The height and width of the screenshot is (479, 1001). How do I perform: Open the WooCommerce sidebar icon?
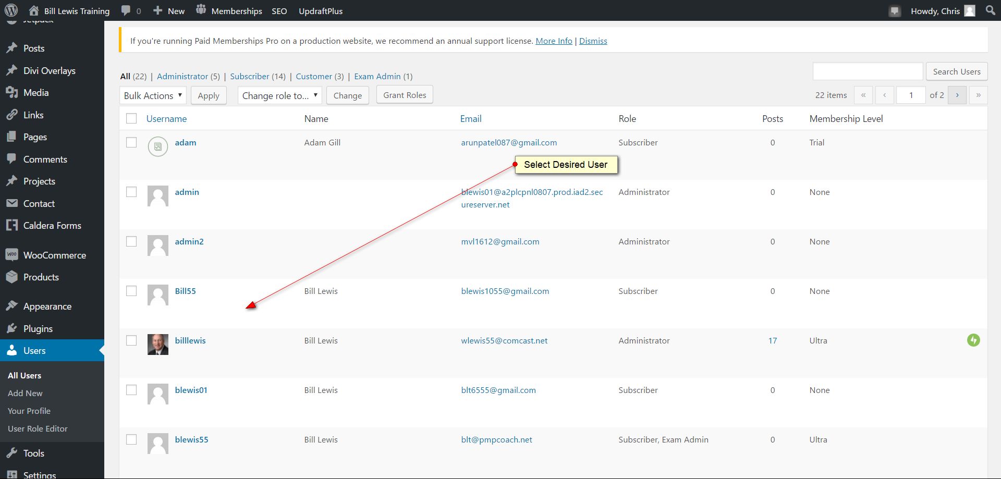(x=11, y=255)
